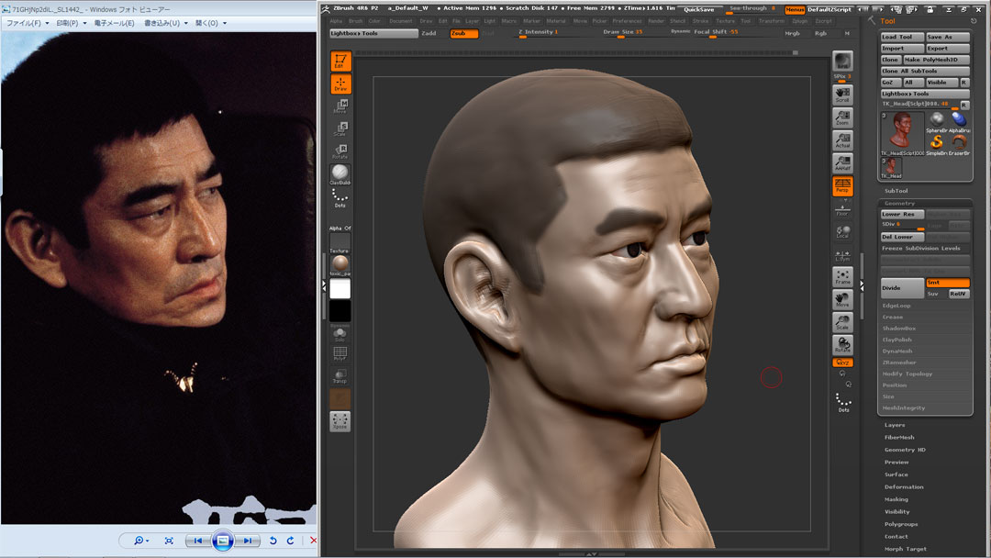991x558 pixels.
Task: Click the Load Tool button
Action: 902,38
